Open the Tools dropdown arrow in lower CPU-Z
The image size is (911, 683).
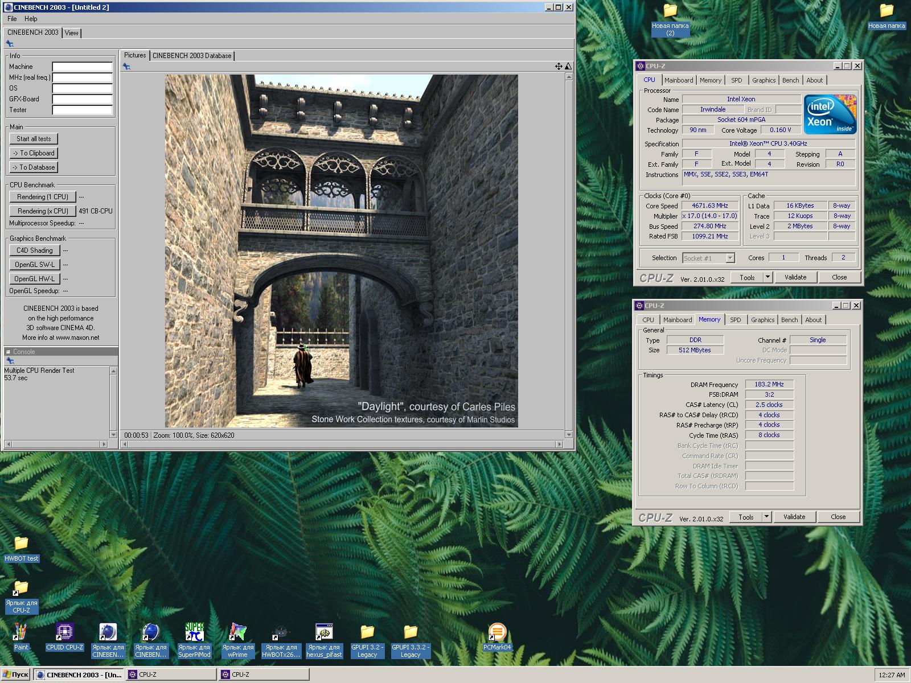pyautogui.click(x=766, y=517)
